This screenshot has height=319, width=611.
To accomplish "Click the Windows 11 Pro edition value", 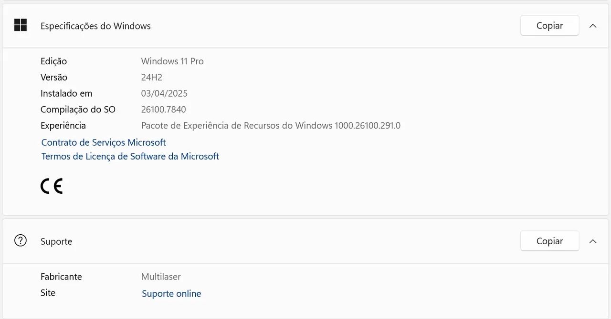I will (172, 61).
